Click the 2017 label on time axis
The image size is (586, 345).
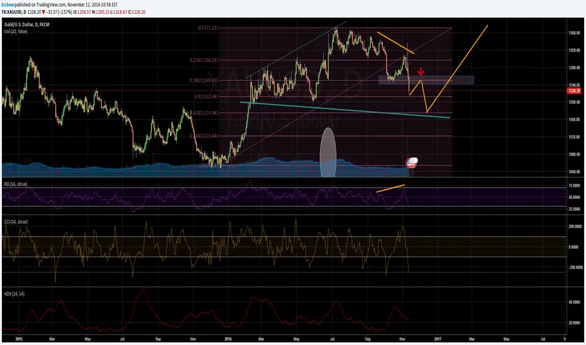tap(438, 339)
